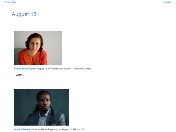Screen dimensions: 176x132
Task: Select text '(born Ibram Henry Rogers)'
Action: click(x=42, y=129)
